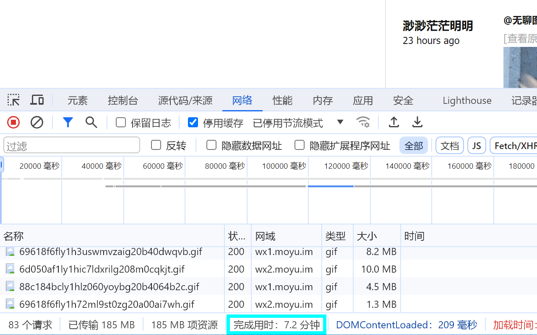Image resolution: width=537 pixels, height=335 pixels.
Task: Disable the 停用缓存 checkbox
Action: pyautogui.click(x=193, y=122)
